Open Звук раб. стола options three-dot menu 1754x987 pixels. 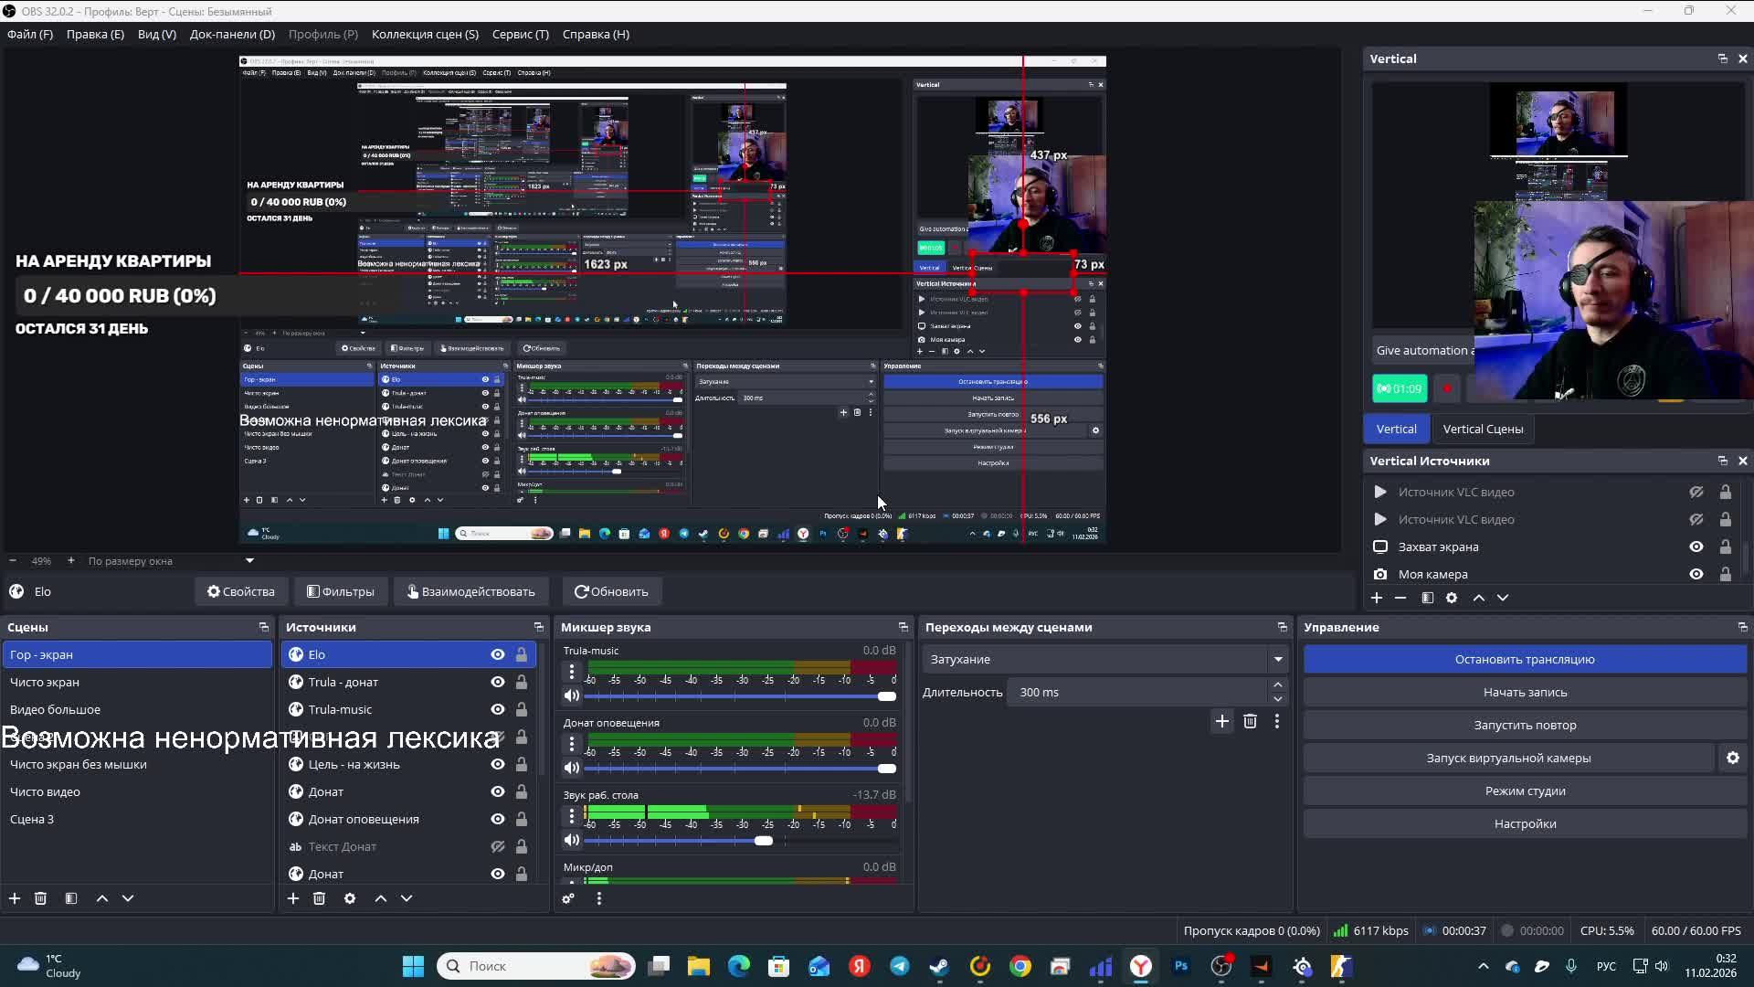pos(572,815)
